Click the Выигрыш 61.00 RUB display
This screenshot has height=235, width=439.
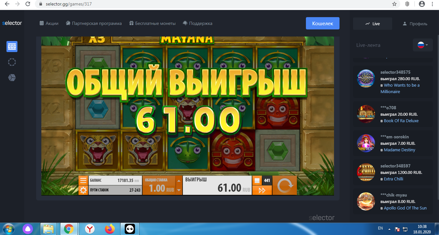[x=217, y=186]
